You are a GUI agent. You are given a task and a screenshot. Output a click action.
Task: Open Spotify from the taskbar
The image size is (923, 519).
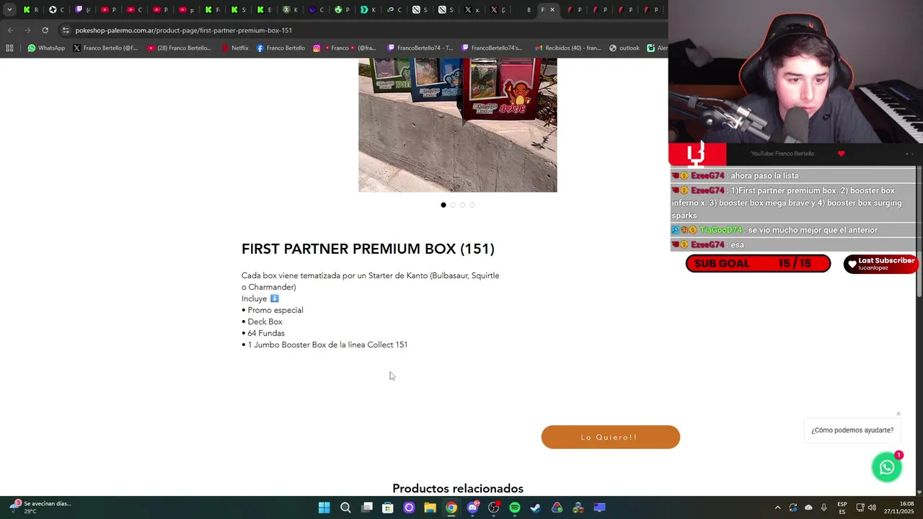click(x=515, y=507)
